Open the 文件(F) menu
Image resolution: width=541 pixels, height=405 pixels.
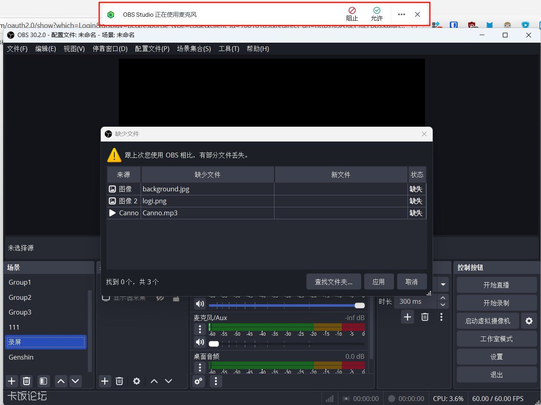pyautogui.click(x=17, y=49)
